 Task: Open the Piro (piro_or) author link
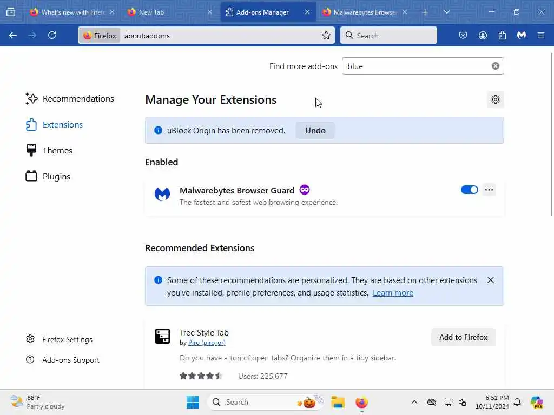(x=207, y=343)
